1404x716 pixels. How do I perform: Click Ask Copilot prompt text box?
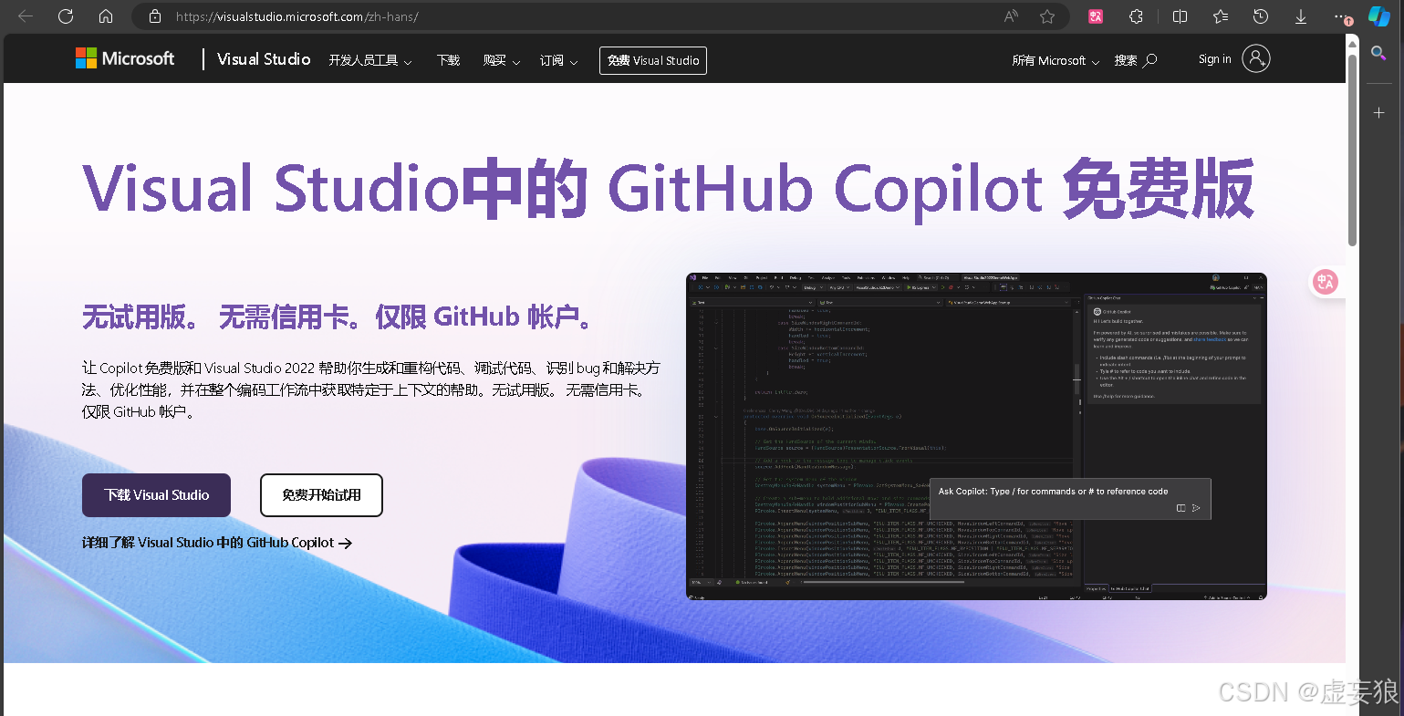click(1069, 499)
